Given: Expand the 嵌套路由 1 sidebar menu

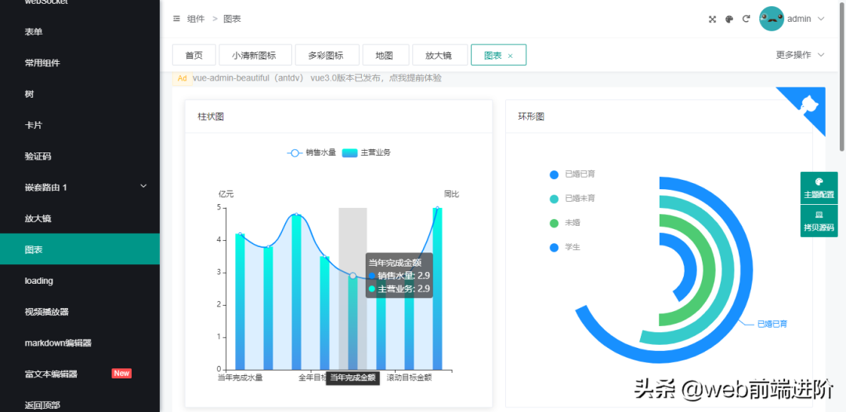Looking at the screenshot, I should point(80,187).
